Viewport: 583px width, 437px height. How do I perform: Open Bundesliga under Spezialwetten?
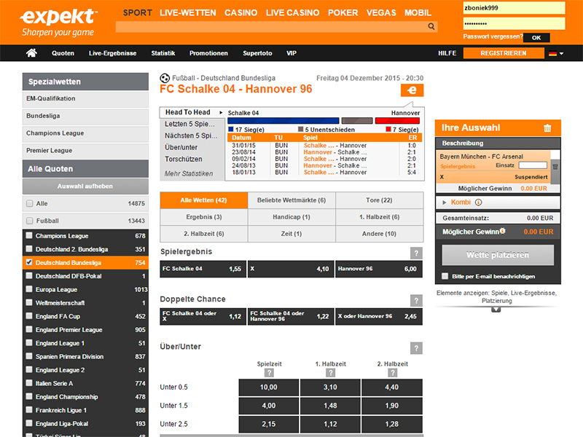coord(85,116)
